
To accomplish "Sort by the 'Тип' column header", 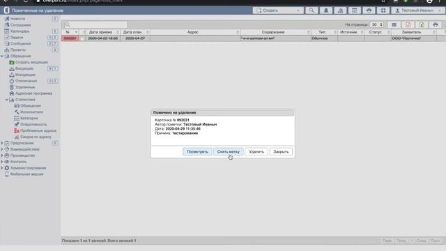I will (x=324, y=32).
